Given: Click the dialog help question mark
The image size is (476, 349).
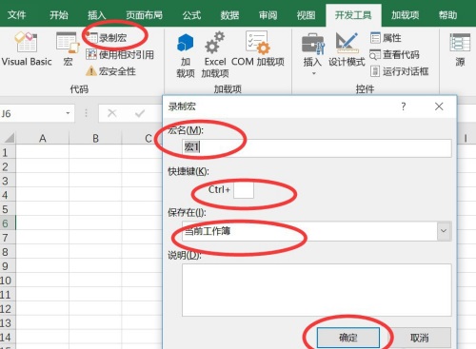Looking at the screenshot, I should tap(403, 107).
